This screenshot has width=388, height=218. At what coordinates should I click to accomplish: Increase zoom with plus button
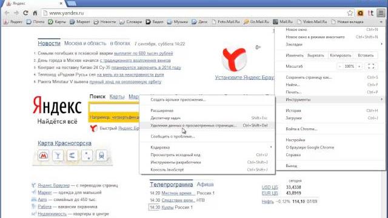(359, 66)
